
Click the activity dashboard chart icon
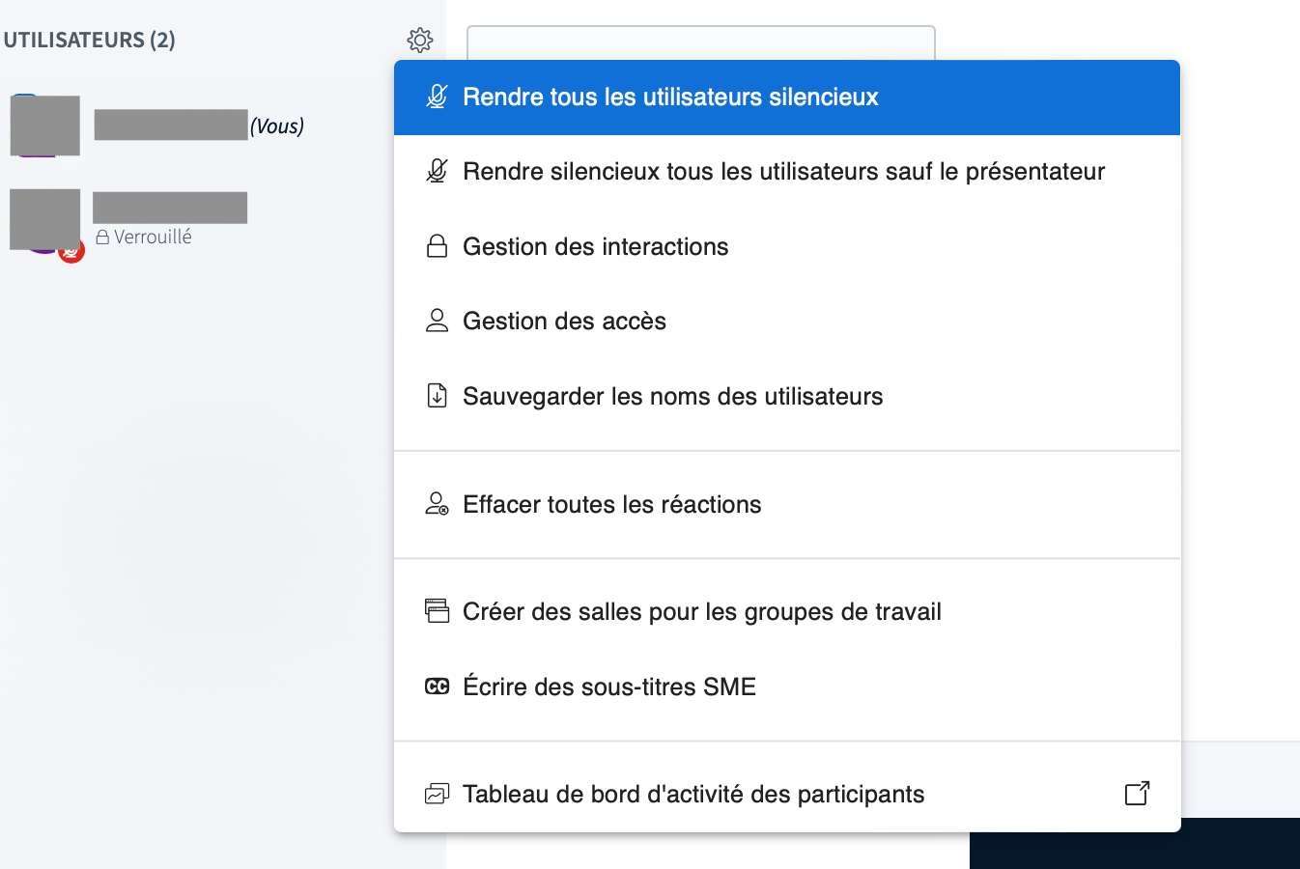[x=437, y=794]
